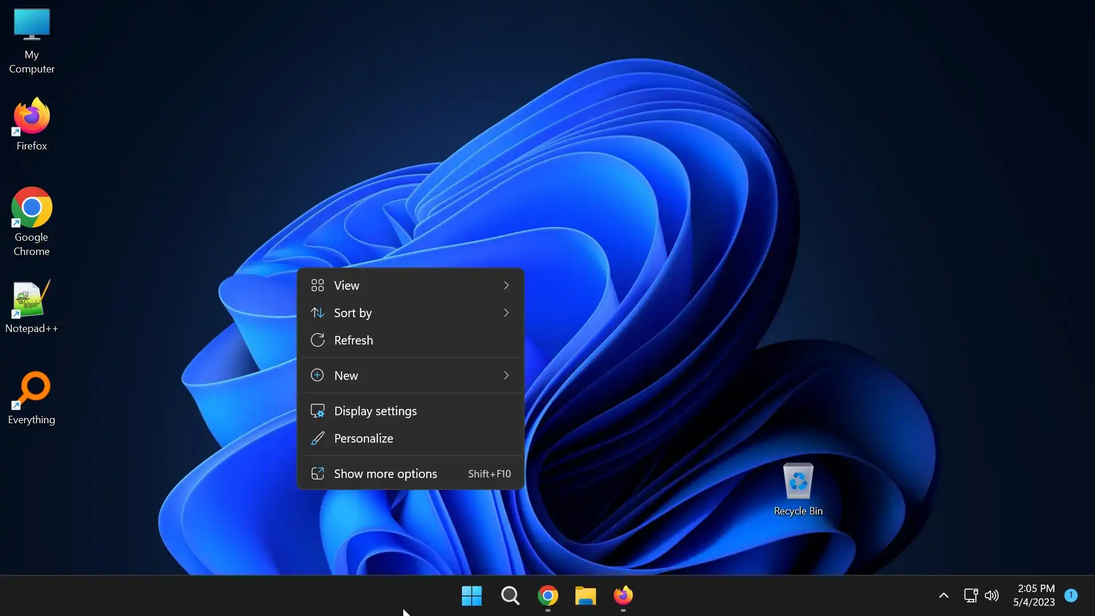Open the taskbar Search icon

tap(510, 595)
